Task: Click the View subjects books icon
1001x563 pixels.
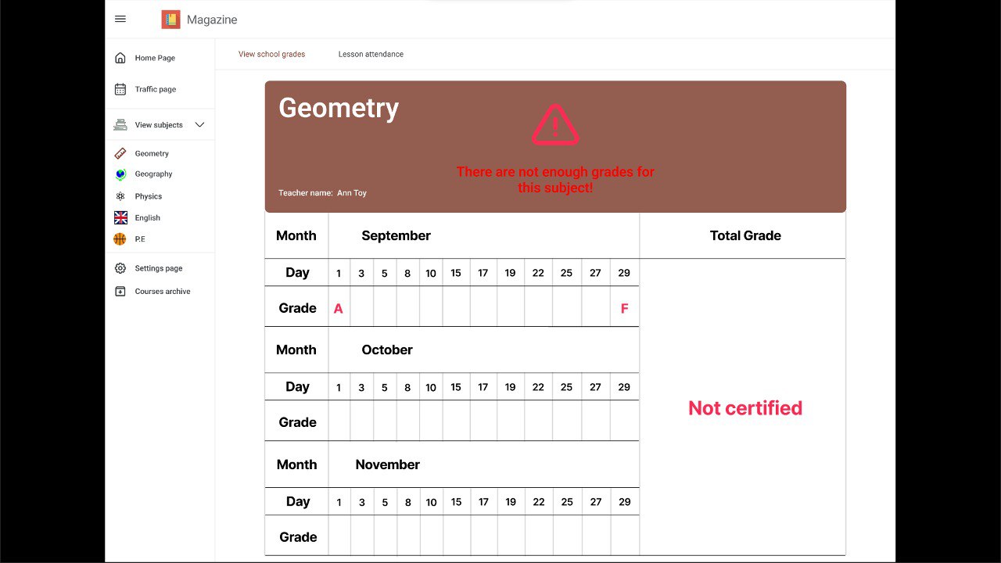Action: pos(120,124)
